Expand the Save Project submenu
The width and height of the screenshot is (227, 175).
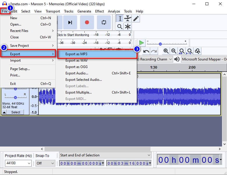pos(28,46)
